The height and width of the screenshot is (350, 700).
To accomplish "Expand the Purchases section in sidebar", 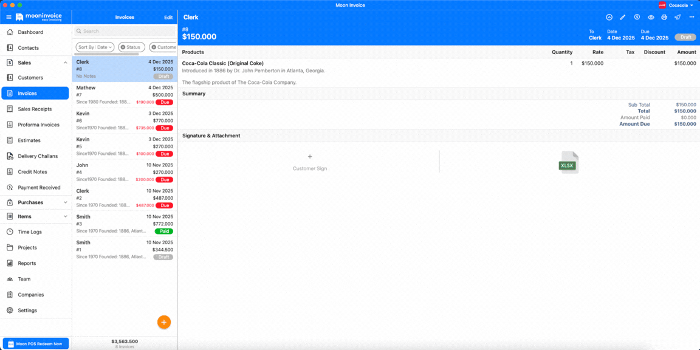I will (65, 202).
